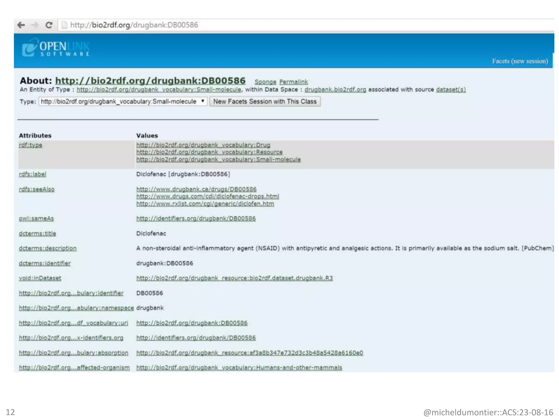Screen dimensions: 559x419
Task: Click the owl:sameAs attribute
Action: pos(36,219)
